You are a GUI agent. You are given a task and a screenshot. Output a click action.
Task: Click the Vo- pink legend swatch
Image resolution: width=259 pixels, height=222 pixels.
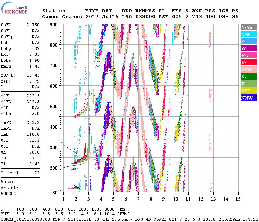point(248,55)
